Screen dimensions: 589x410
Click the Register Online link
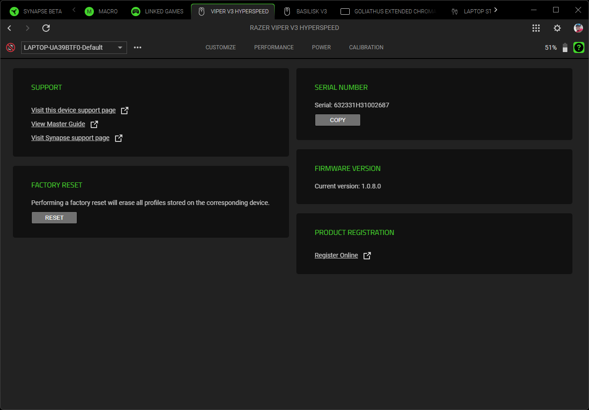pyautogui.click(x=336, y=255)
